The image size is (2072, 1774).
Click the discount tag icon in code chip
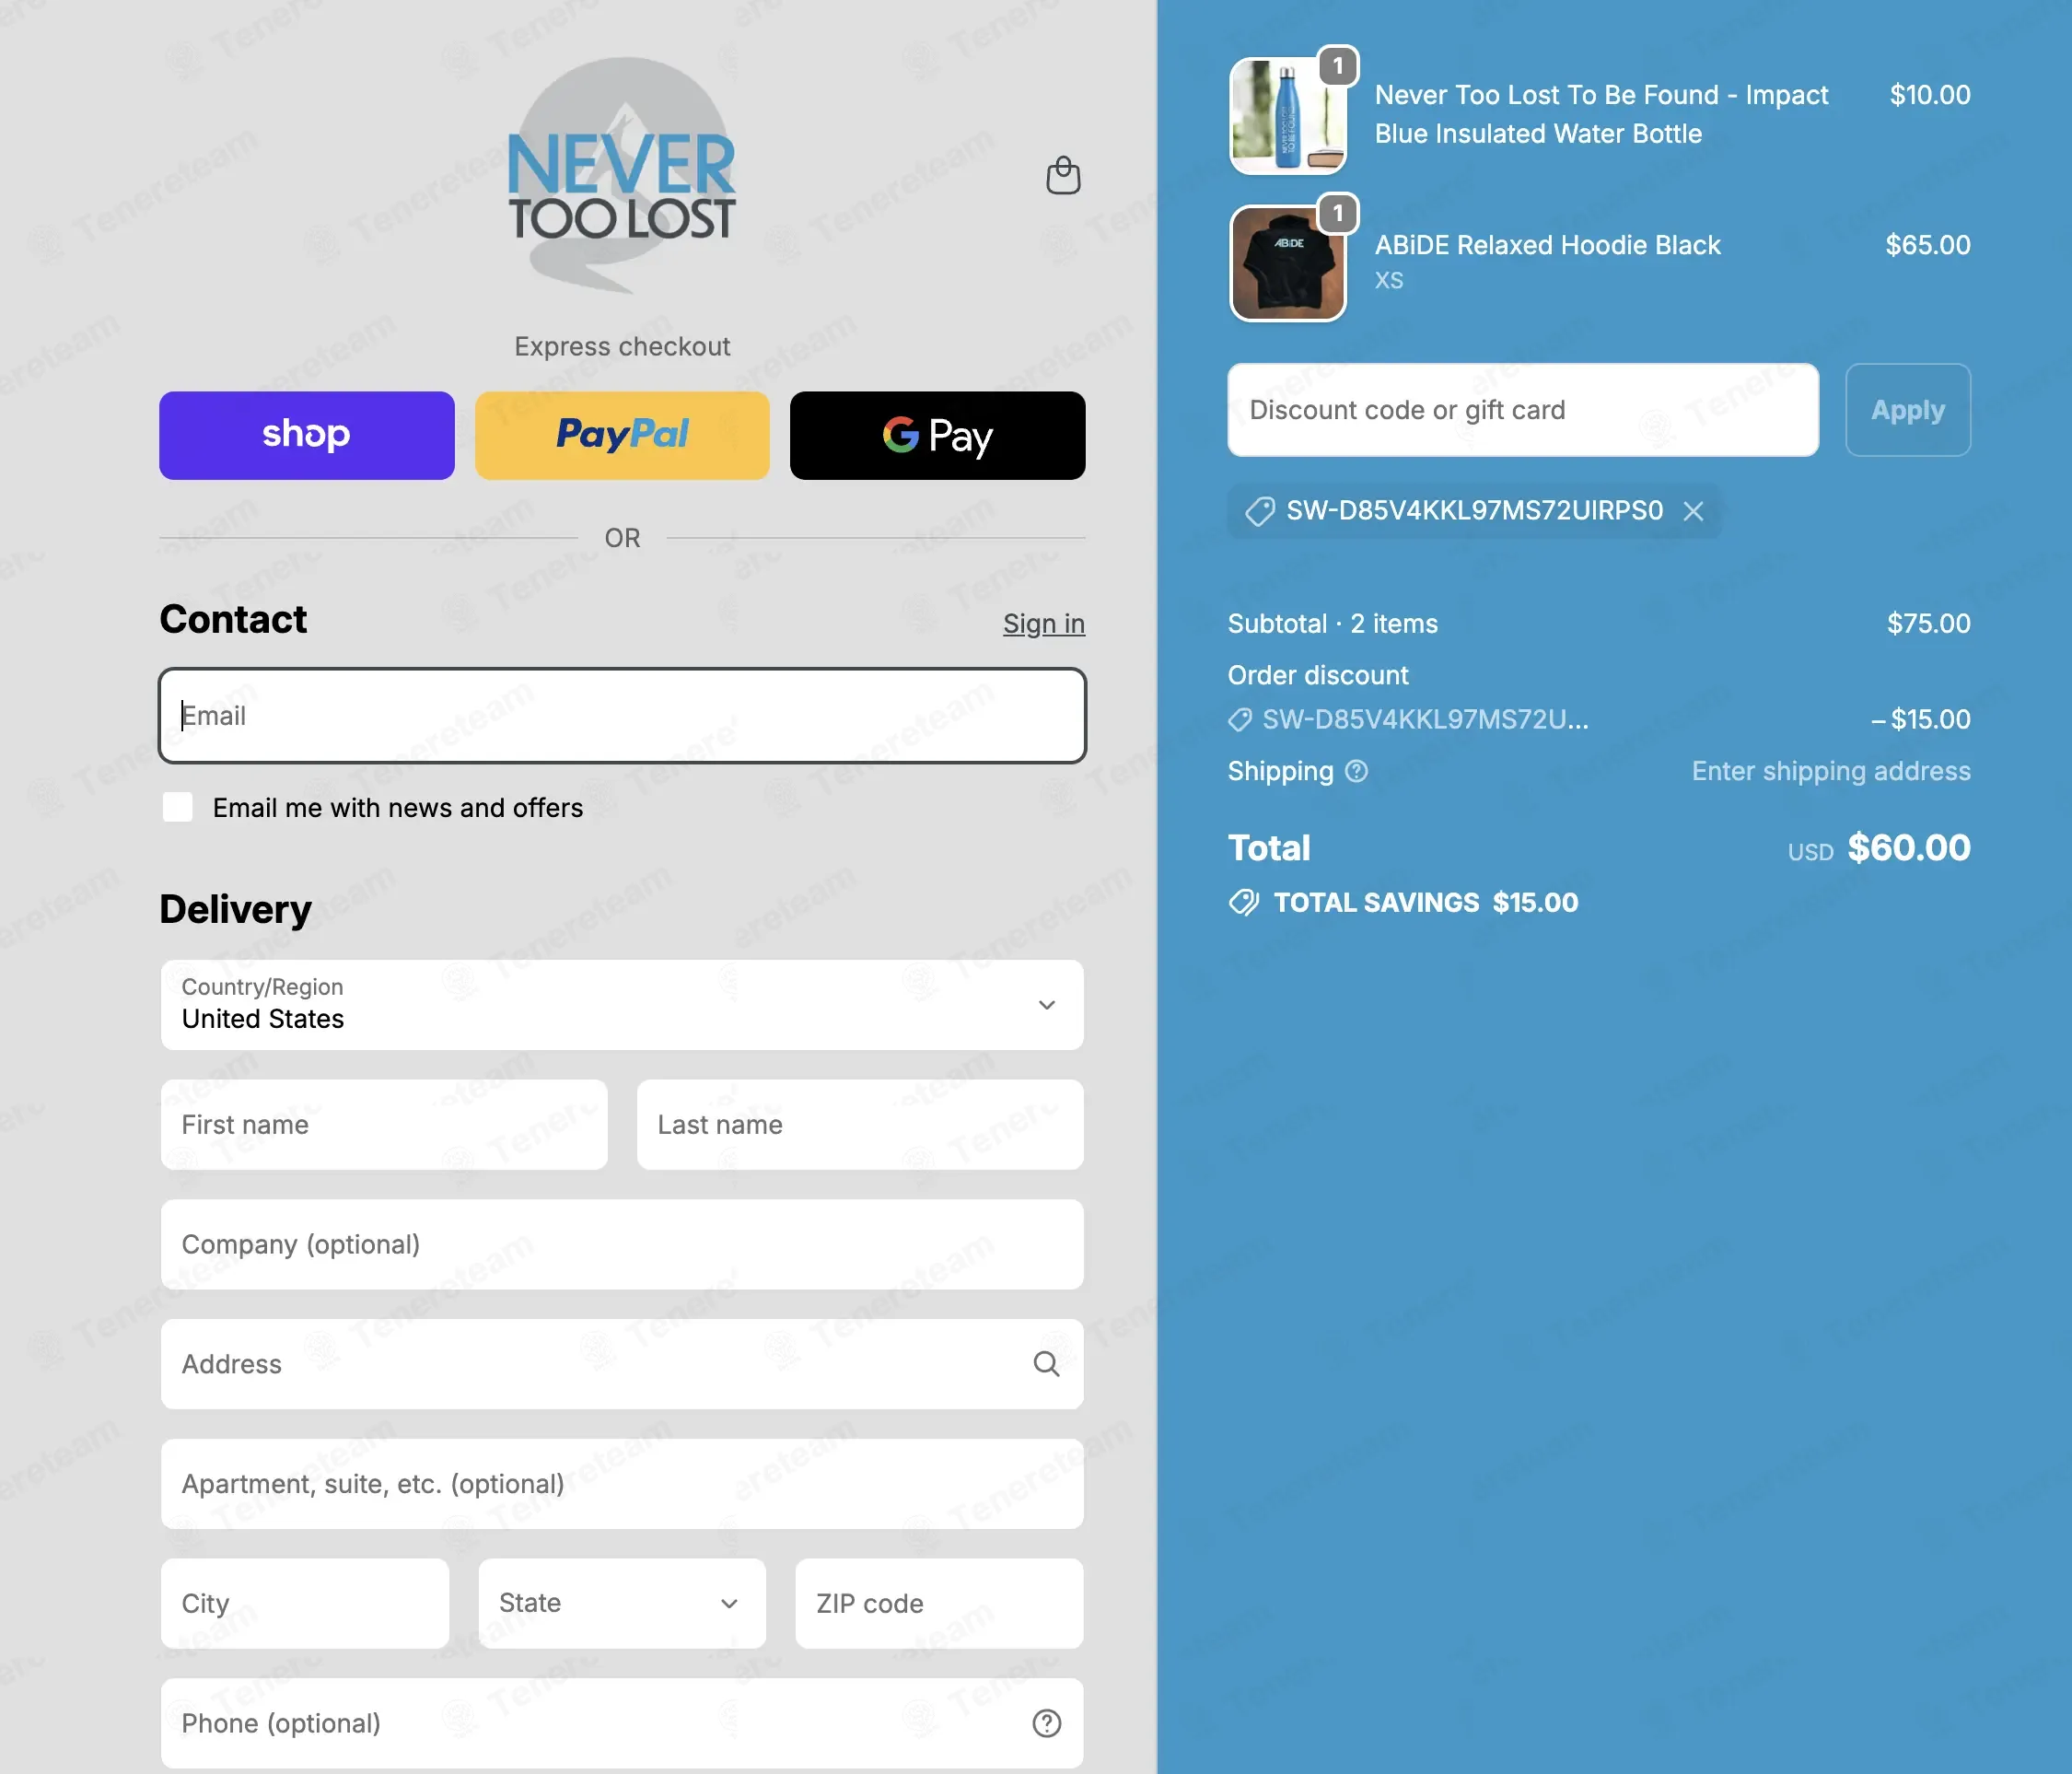tap(1259, 511)
